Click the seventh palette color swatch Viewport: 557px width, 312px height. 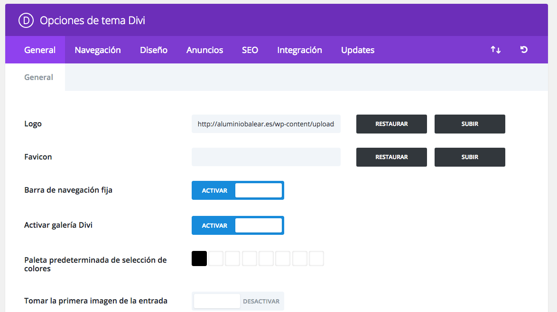[300, 259]
